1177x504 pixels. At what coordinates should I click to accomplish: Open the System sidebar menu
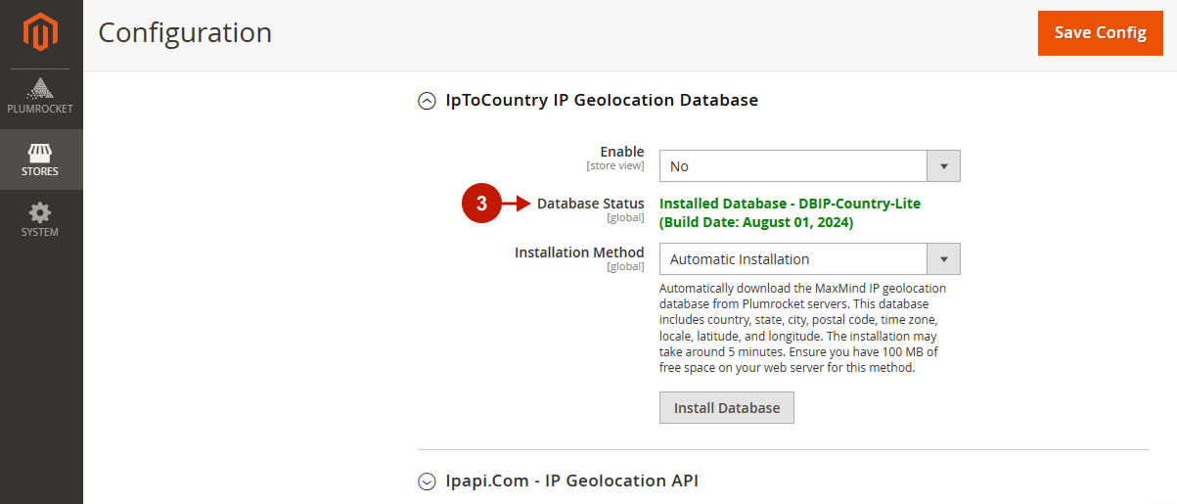41,220
